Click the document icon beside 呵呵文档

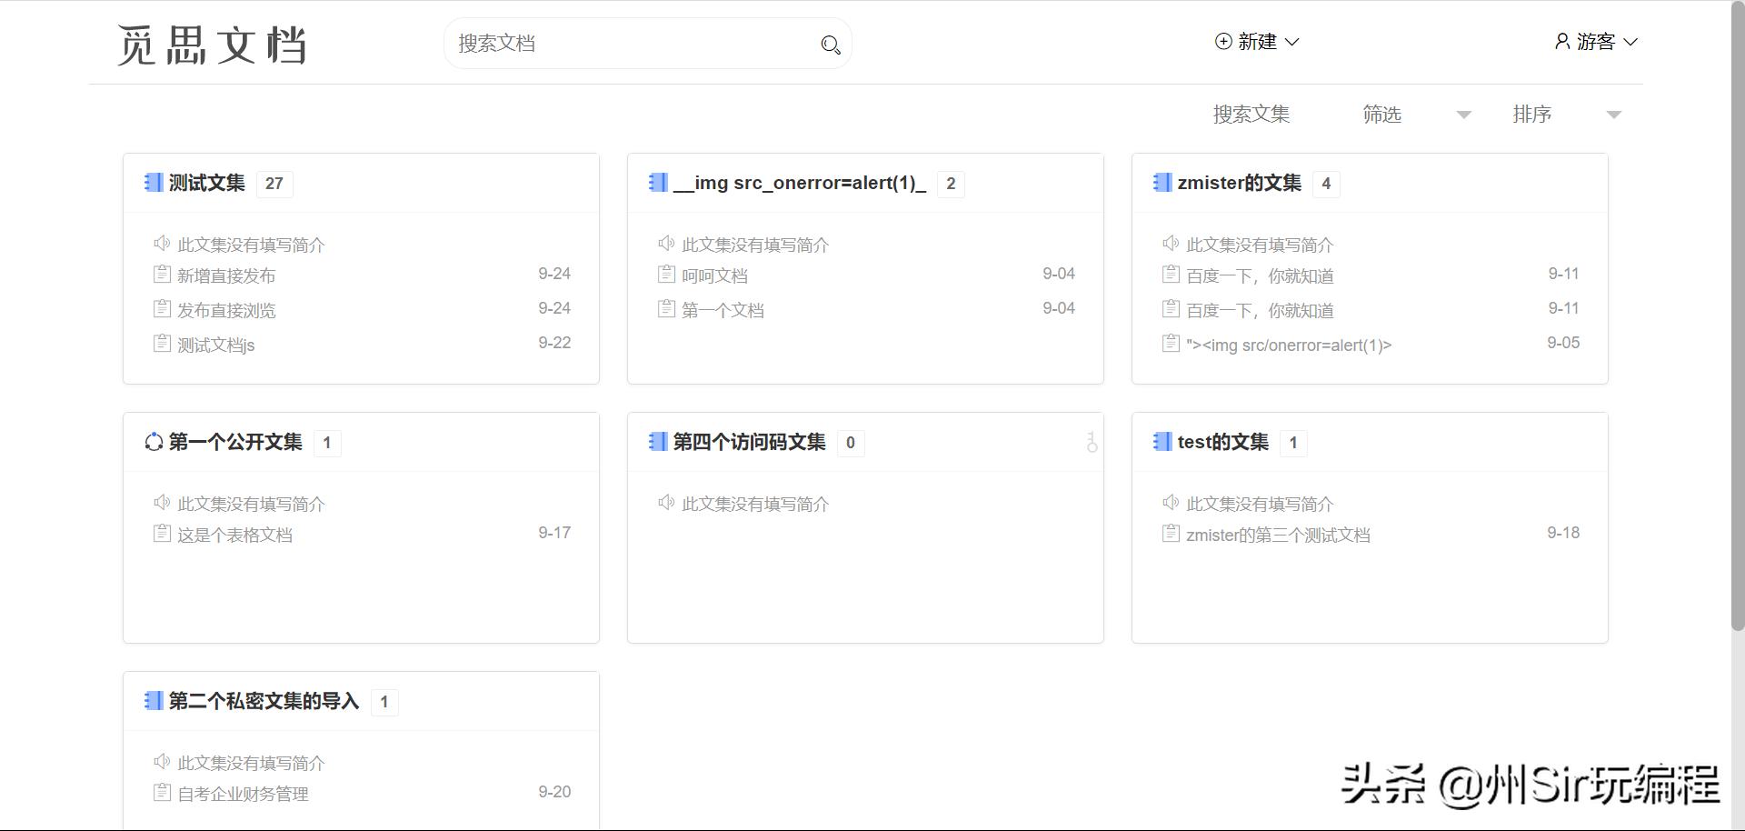pos(665,274)
